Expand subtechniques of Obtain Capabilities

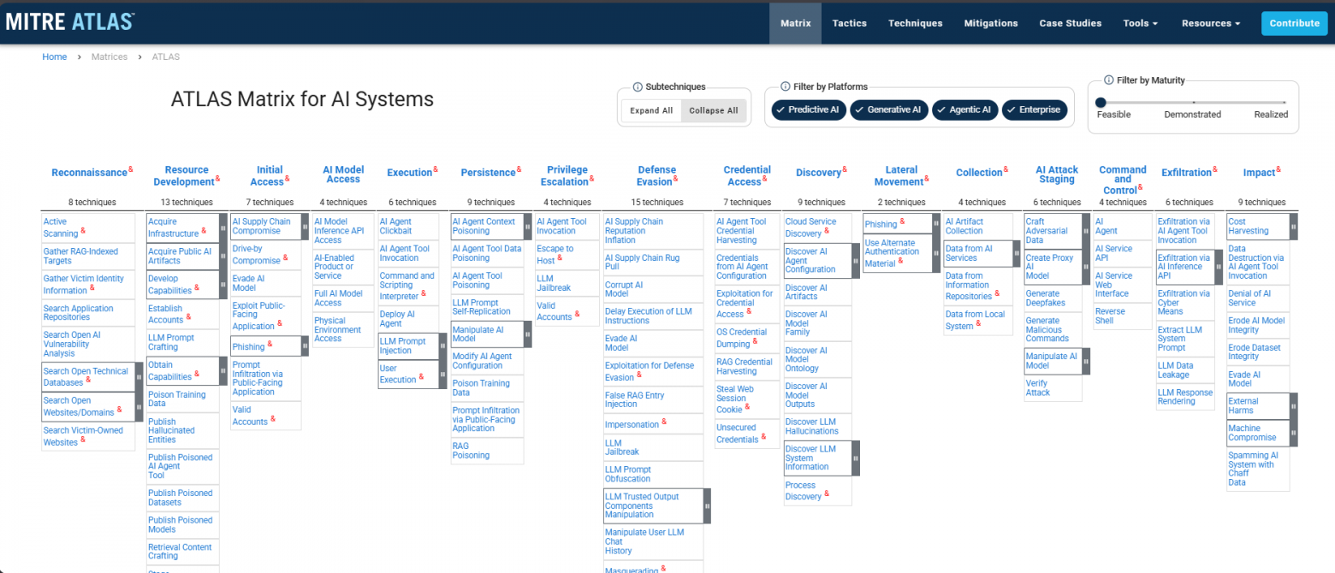click(223, 370)
